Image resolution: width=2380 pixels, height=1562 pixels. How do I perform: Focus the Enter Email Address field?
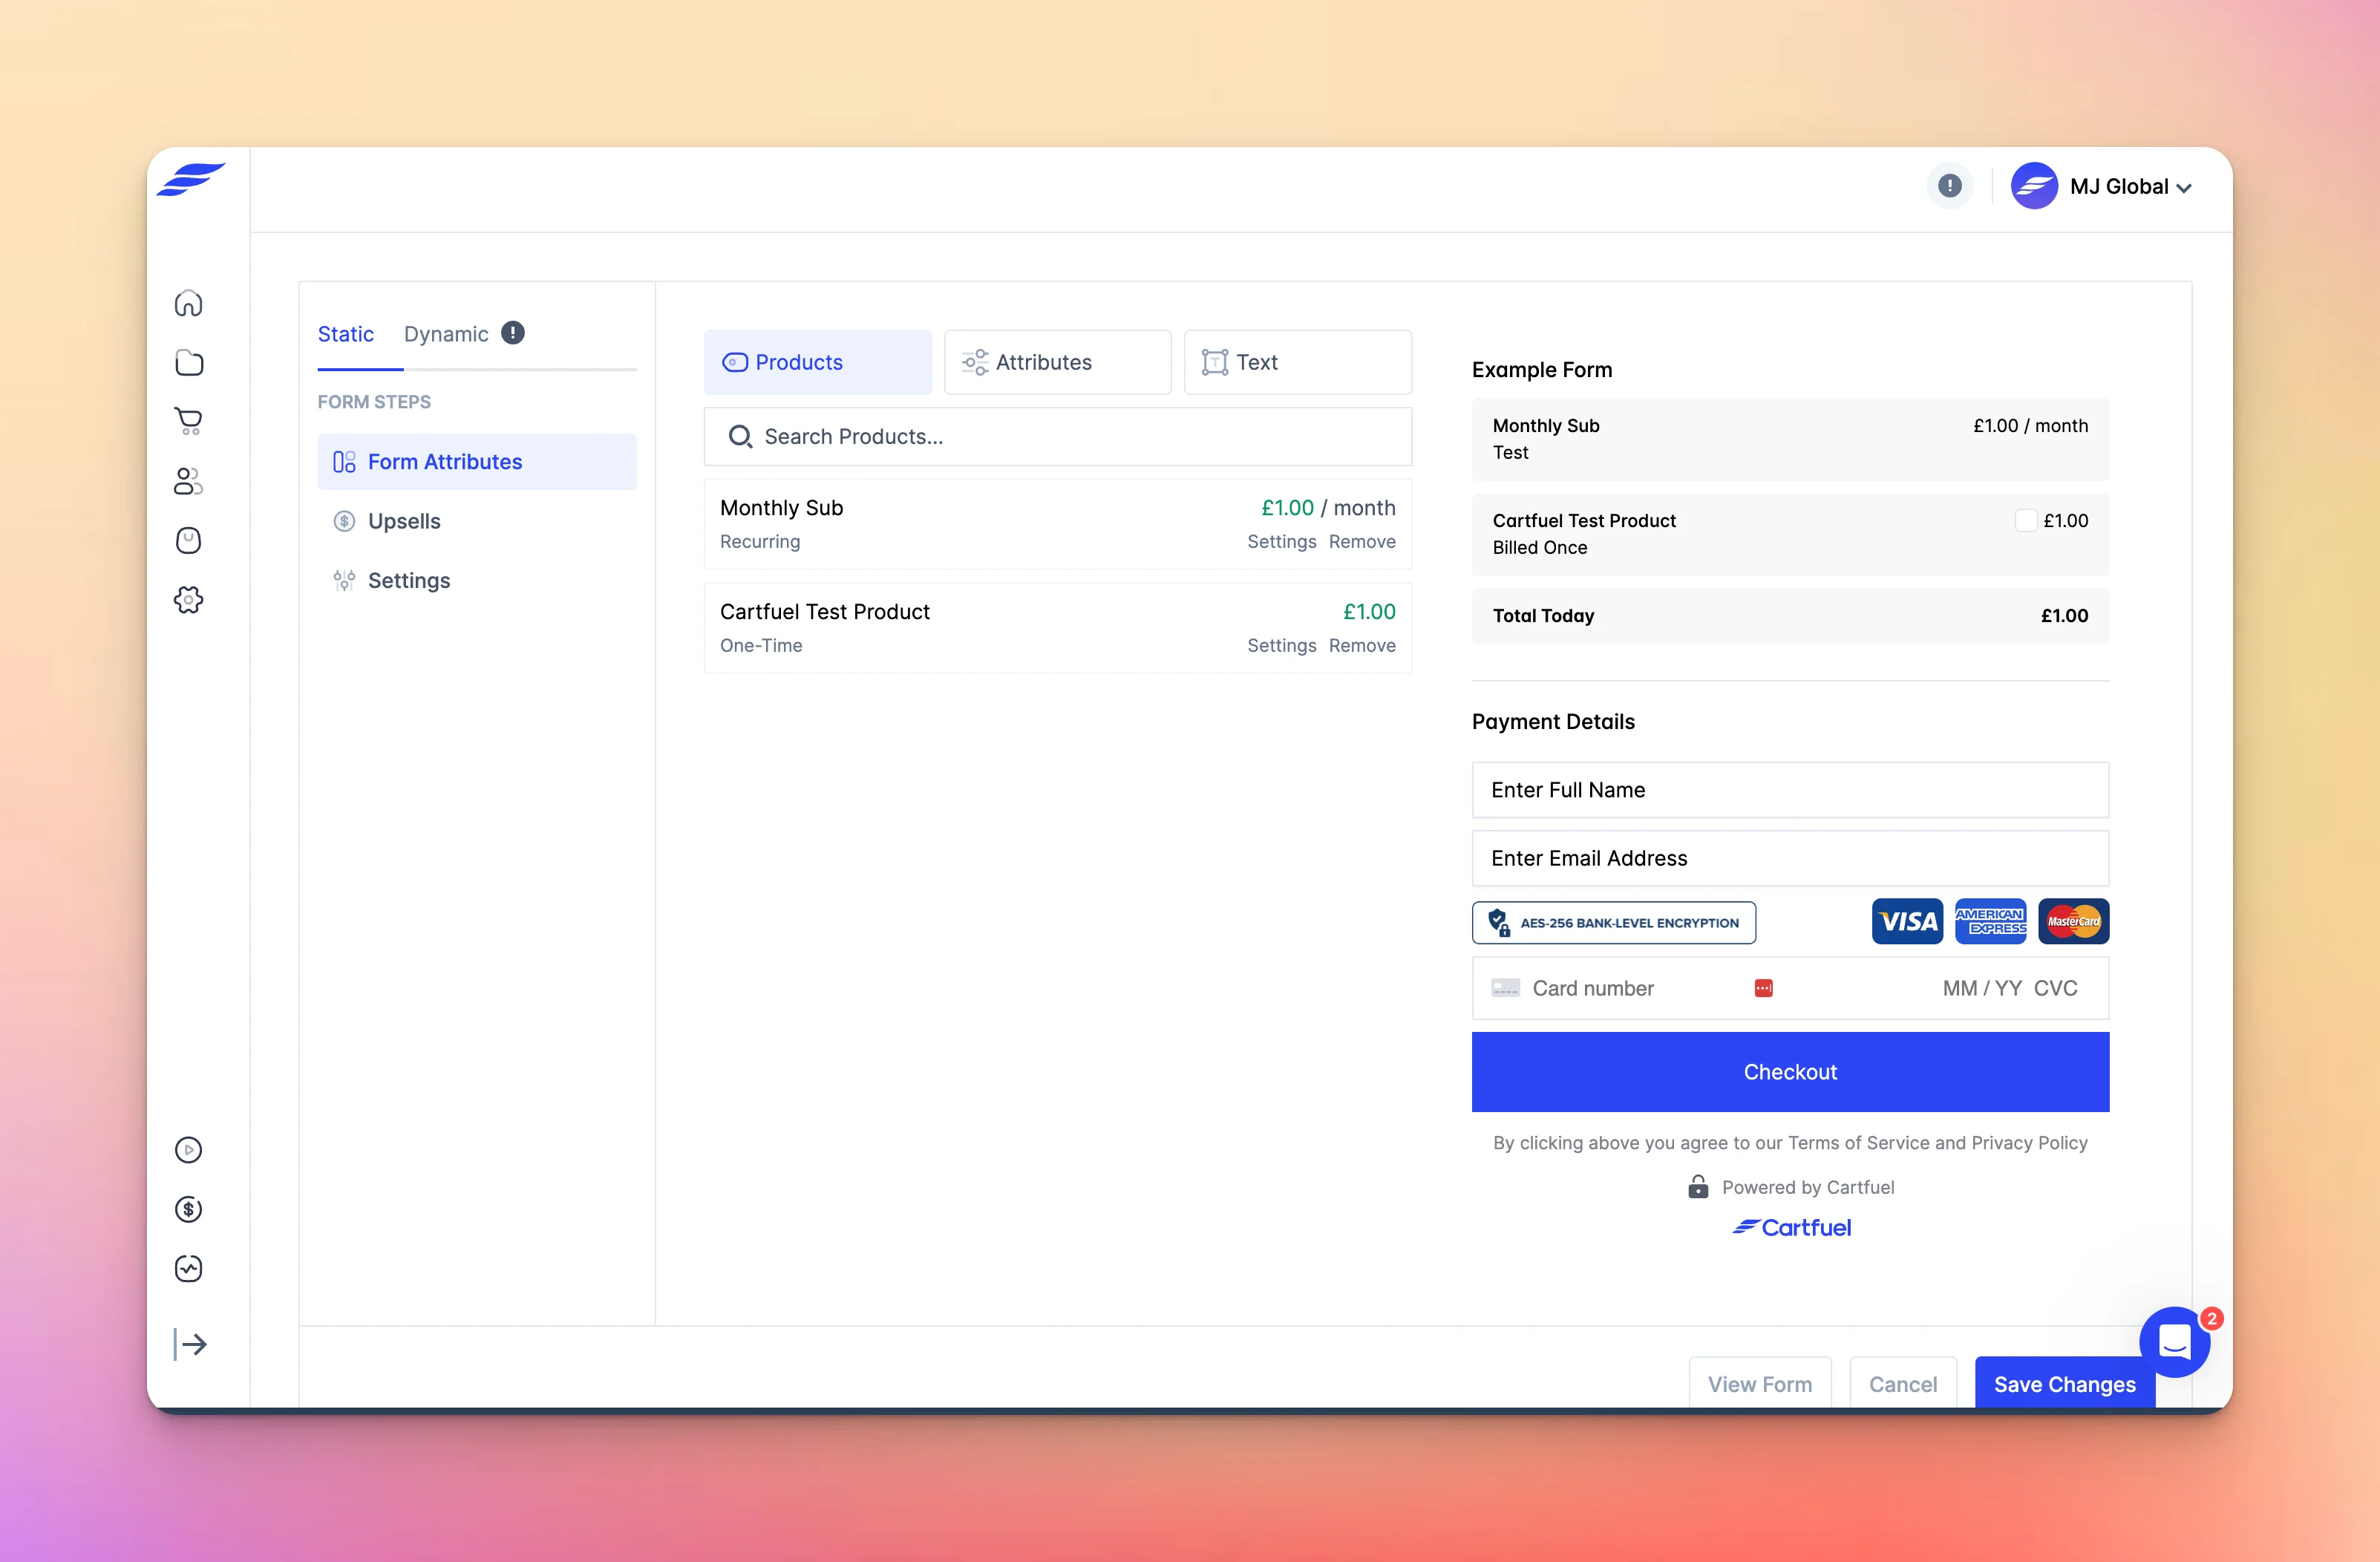(1790, 858)
